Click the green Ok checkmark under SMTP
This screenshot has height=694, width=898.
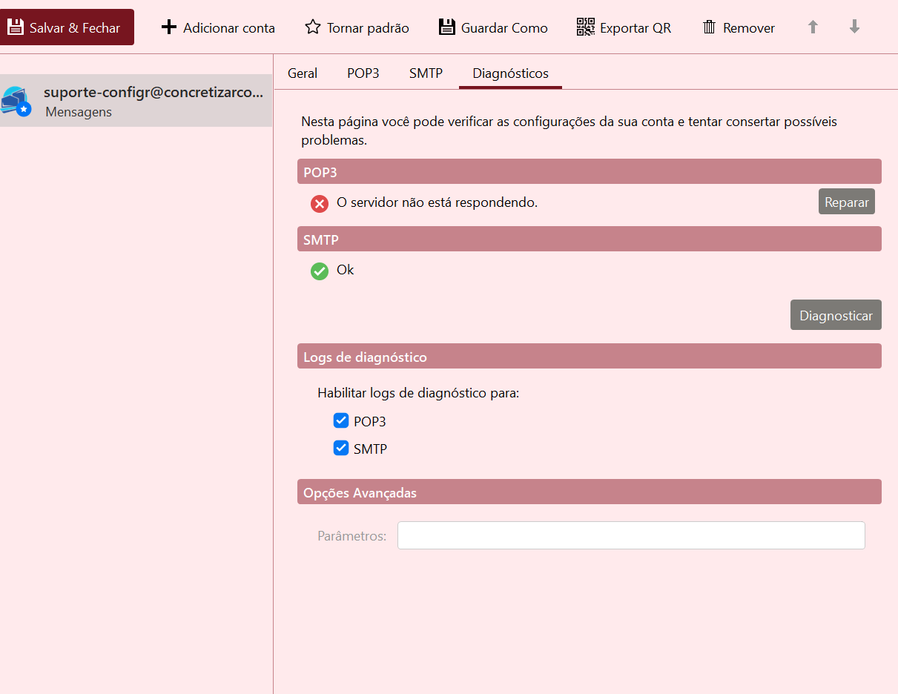coord(320,271)
